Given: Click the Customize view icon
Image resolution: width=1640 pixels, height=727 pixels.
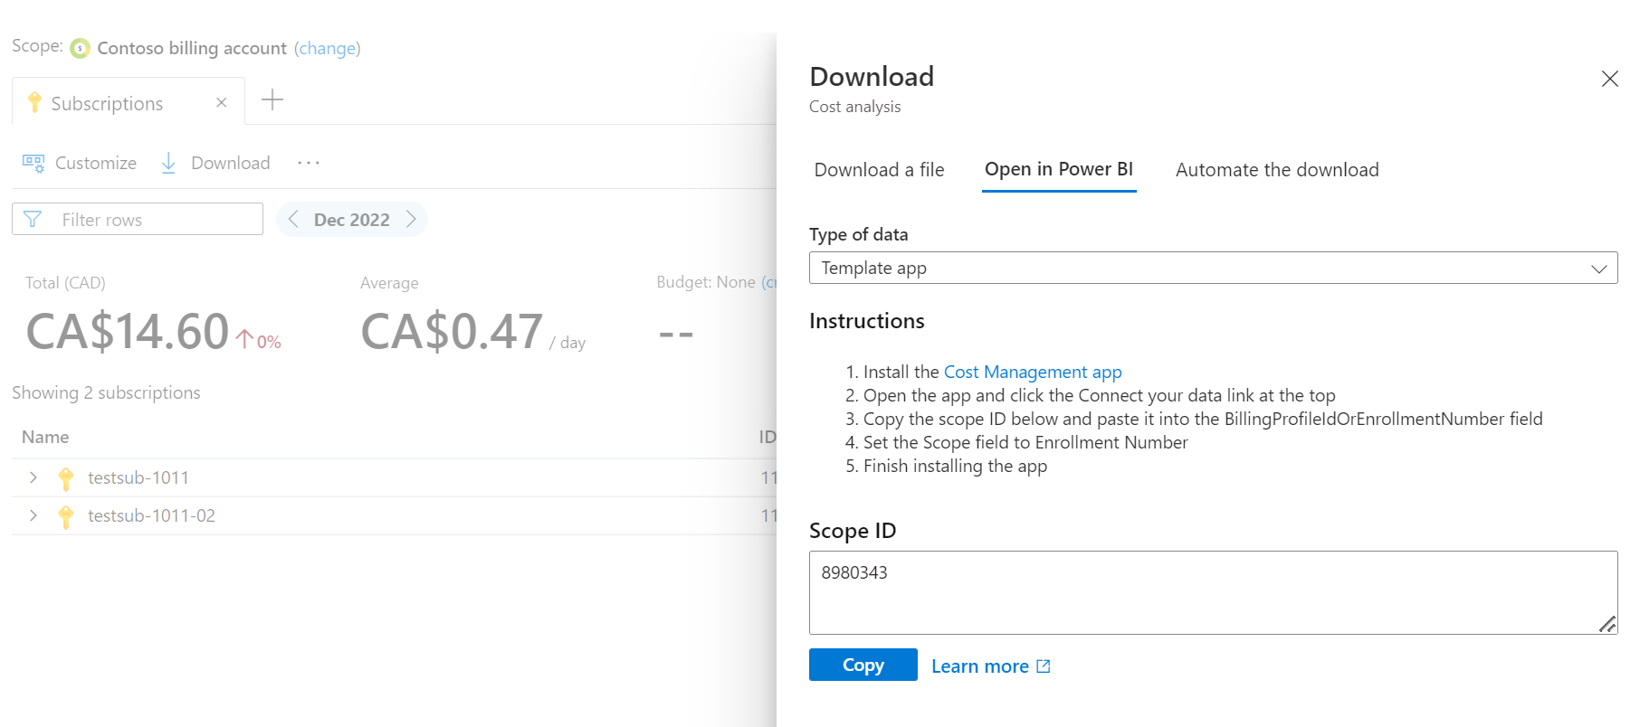Looking at the screenshot, I should [x=33, y=163].
